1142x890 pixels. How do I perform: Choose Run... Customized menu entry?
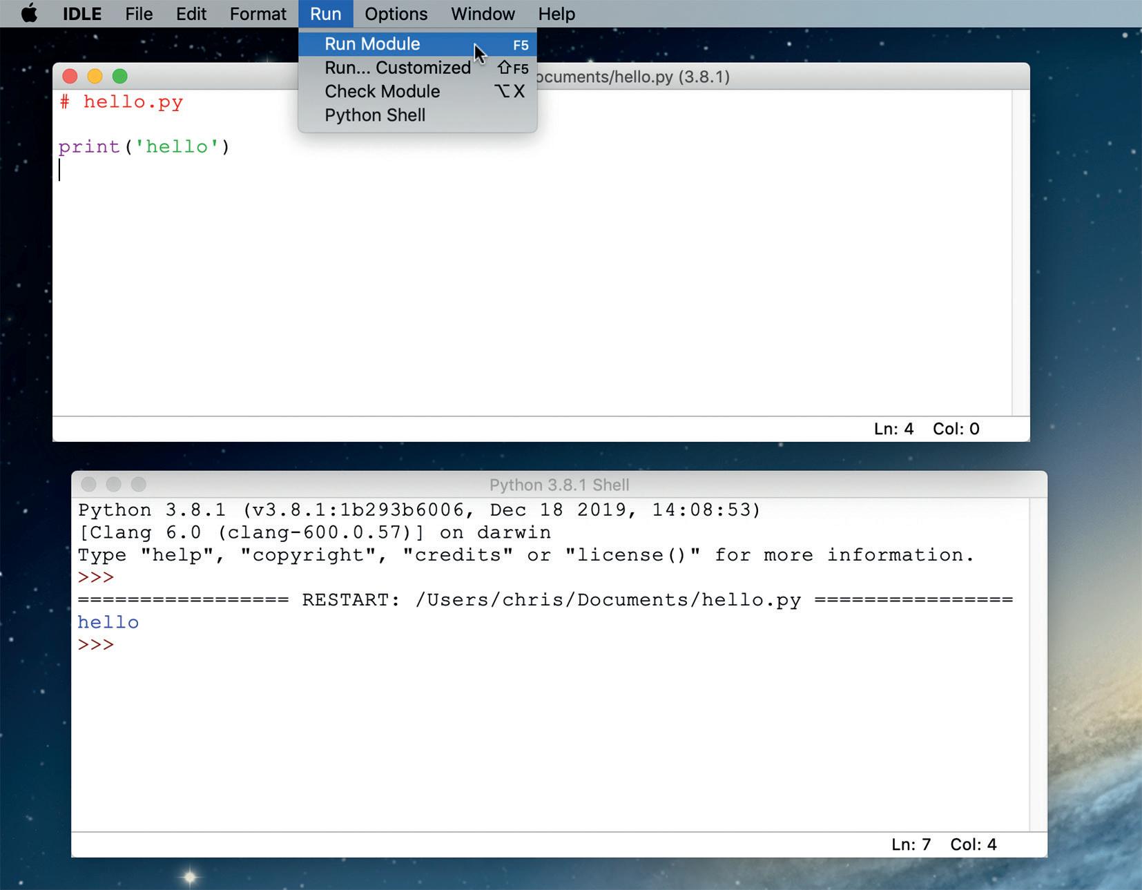418,68
